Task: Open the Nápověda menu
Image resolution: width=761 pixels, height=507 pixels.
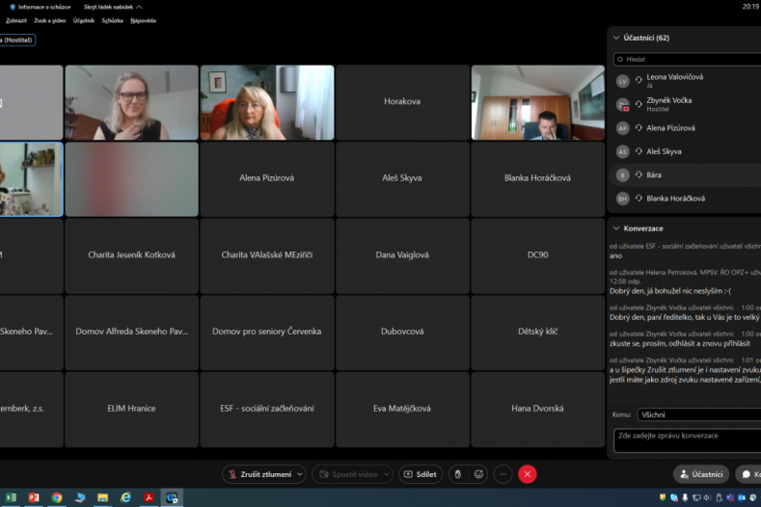Action: (143, 20)
